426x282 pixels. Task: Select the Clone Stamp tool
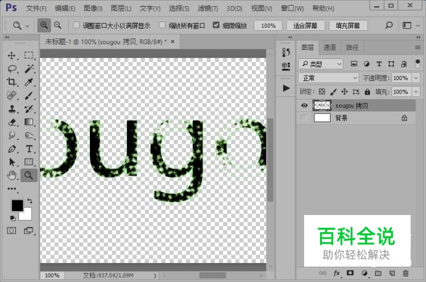pyautogui.click(x=12, y=109)
